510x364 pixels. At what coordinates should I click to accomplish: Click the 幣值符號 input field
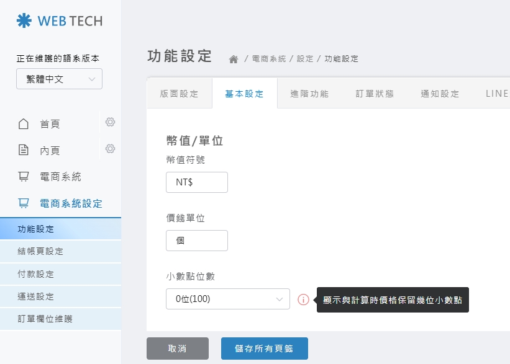pyautogui.click(x=196, y=182)
